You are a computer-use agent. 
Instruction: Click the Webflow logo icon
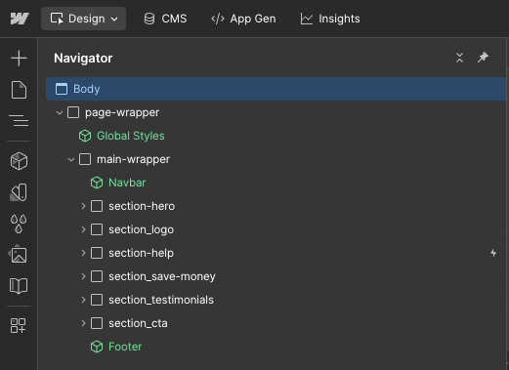click(20, 19)
